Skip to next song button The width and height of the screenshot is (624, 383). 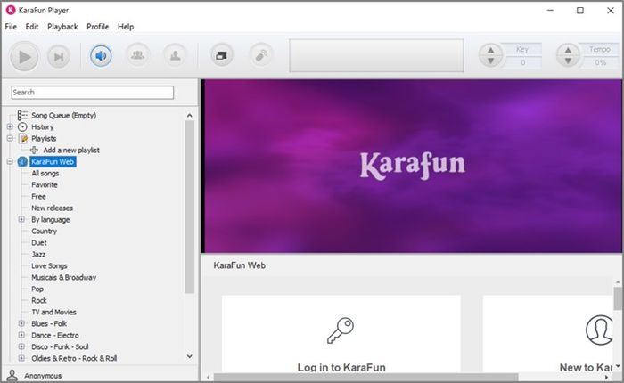click(x=59, y=57)
